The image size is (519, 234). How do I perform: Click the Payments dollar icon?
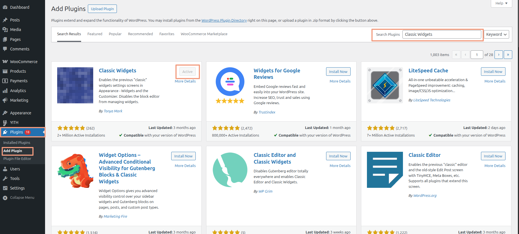point(5,81)
